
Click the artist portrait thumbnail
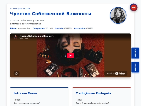click(118, 15)
